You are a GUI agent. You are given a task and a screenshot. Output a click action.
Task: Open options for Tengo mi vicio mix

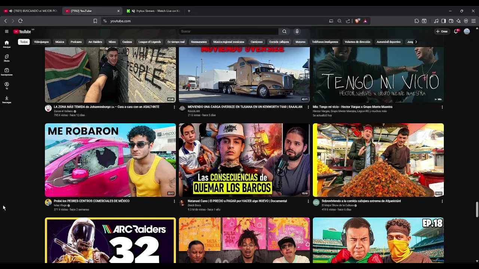(442, 107)
